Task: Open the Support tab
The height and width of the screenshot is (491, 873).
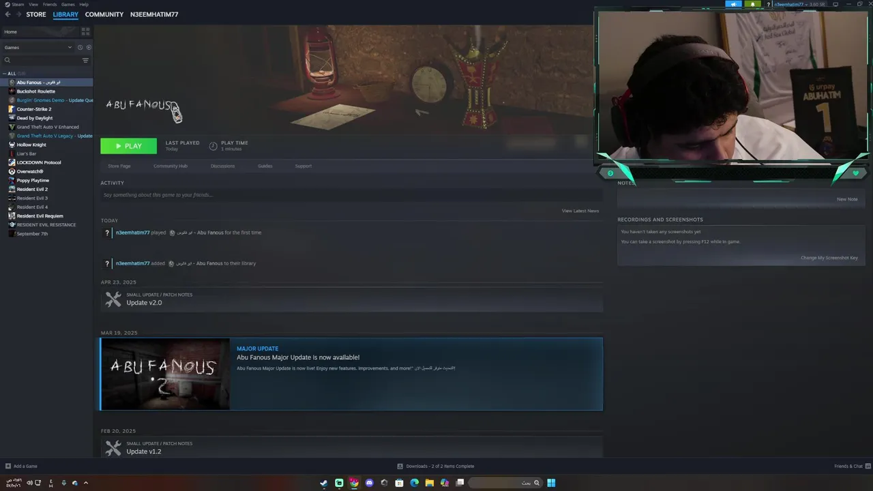Action: 304,166
